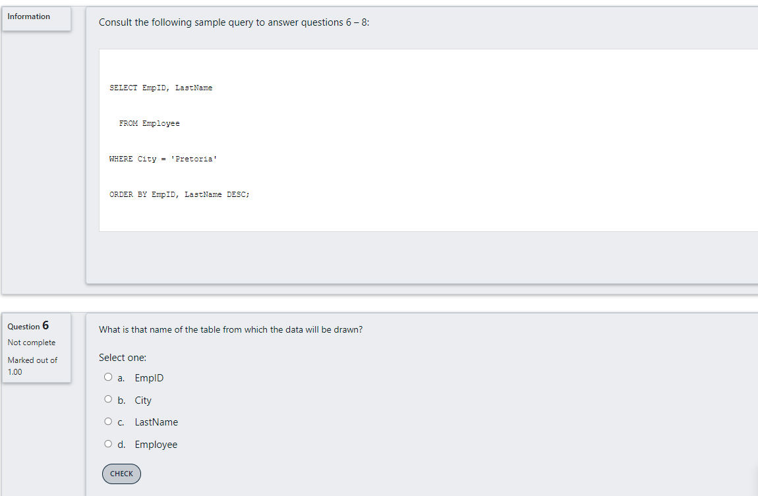
Task: Click the question text about table name
Action: (x=232, y=329)
